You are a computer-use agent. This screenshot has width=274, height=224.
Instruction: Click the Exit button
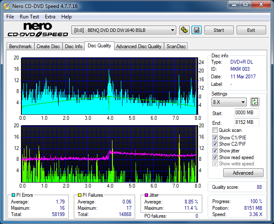click(251, 30)
